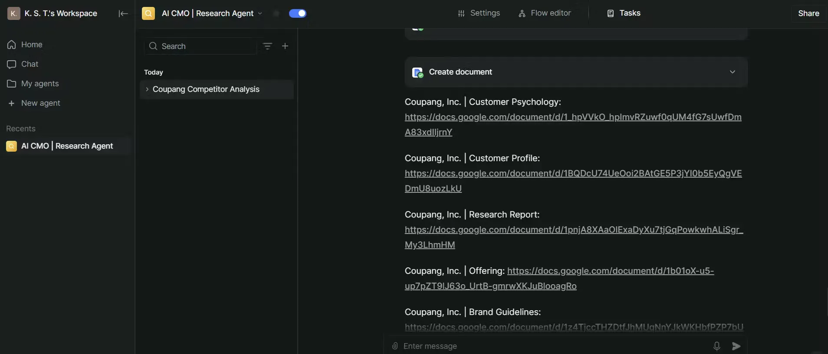
Task: Click the Share button
Action: pos(808,13)
